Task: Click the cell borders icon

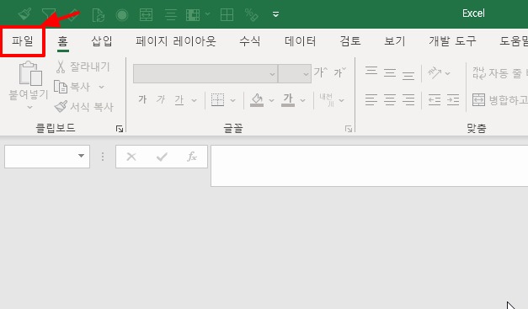Action: click(x=217, y=100)
